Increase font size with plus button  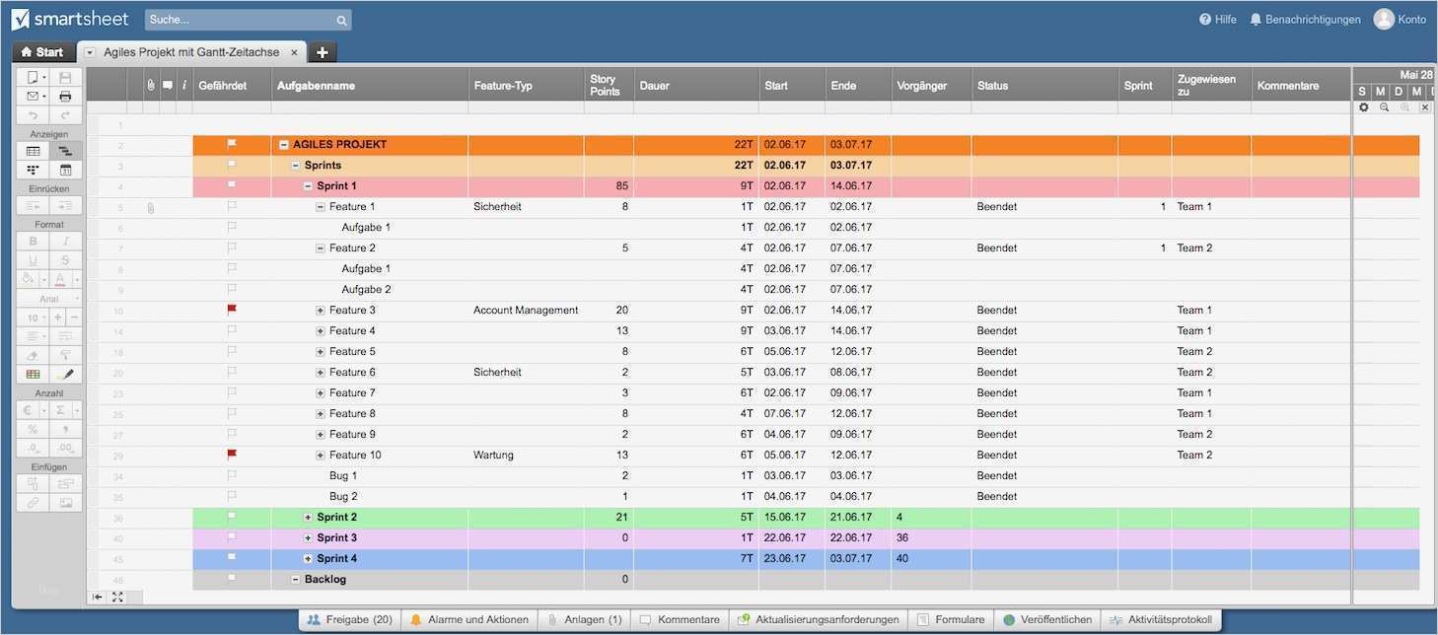click(58, 317)
